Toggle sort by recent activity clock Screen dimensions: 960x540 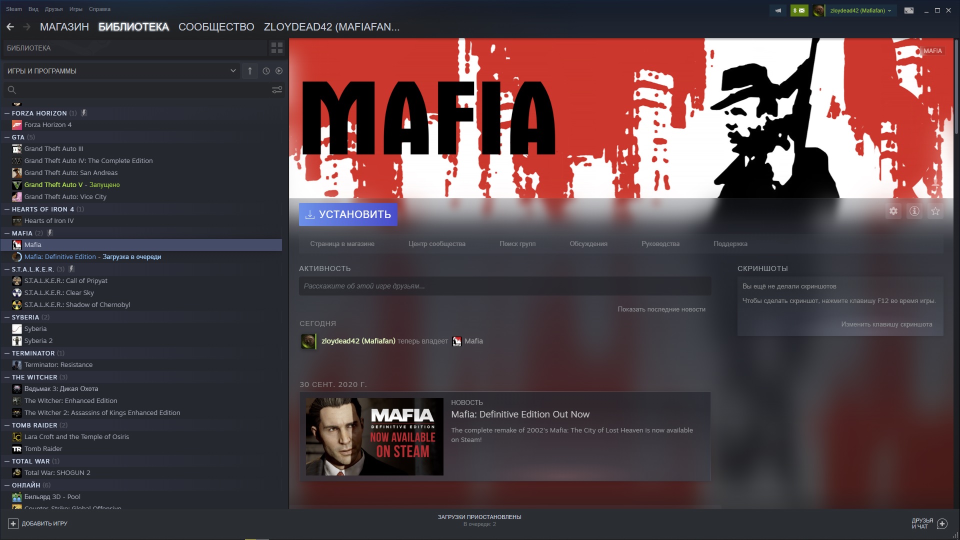click(266, 71)
